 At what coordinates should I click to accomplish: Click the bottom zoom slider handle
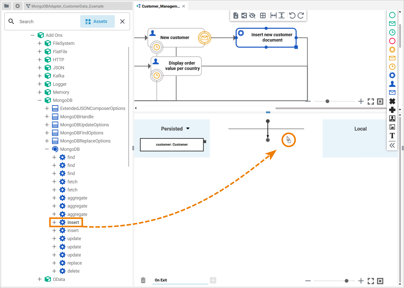tap(346, 281)
